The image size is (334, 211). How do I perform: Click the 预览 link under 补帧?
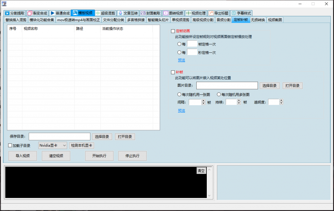tap(181, 111)
